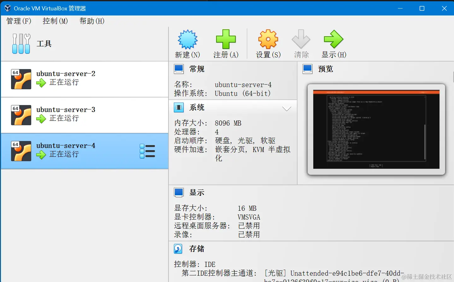Click the Preview (预览) header text

[326, 69]
